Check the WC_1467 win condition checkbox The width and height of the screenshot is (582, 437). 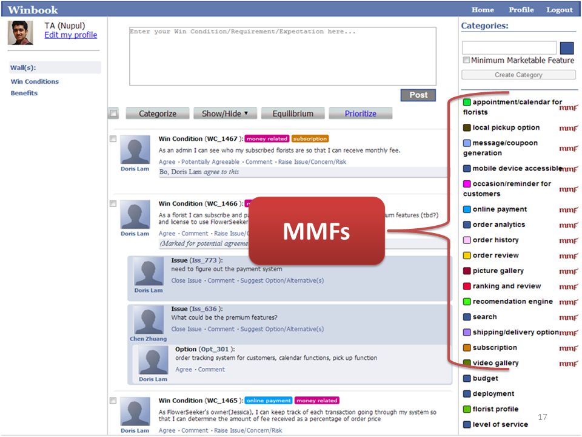[113, 139]
